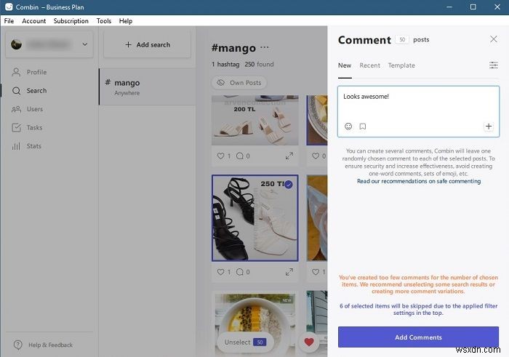The width and height of the screenshot is (509, 357).
Task: Save comment as template bookmark icon
Action: pyautogui.click(x=363, y=127)
